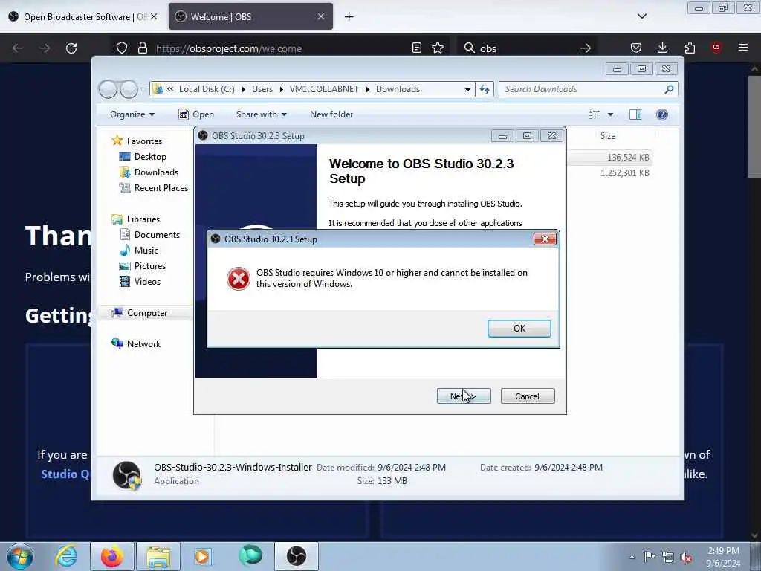The width and height of the screenshot is (761, 571).
Task: Close the OBS Windows 10 error dialog
Action: [545, 239]
